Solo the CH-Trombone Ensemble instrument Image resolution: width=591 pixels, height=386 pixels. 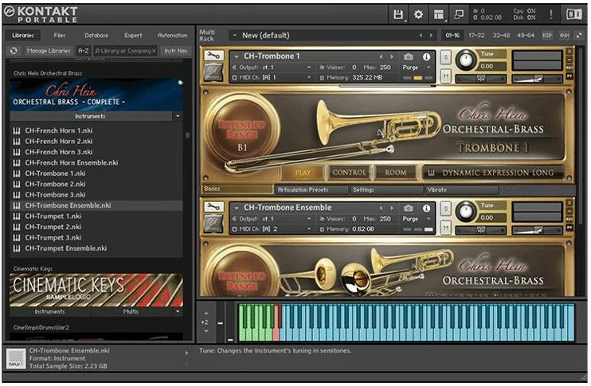[x=446, y=209]
